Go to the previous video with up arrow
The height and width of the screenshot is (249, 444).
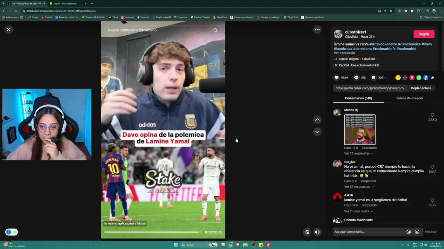(317, 120)
